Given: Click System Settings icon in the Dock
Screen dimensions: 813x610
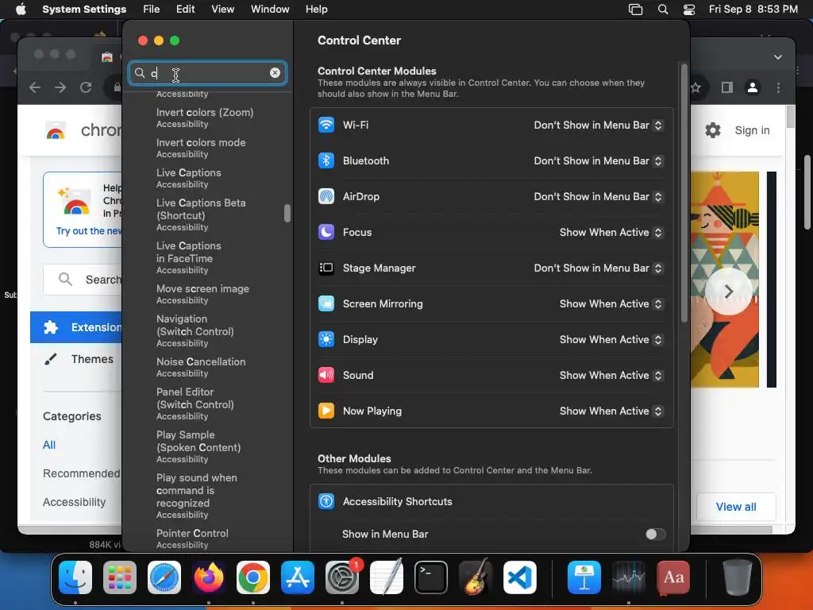Looking at the screenshot, I should [342, 577].
